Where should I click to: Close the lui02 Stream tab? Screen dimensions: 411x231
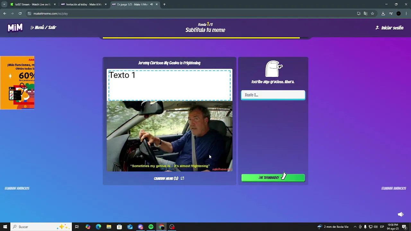click(x=55, y=4)
